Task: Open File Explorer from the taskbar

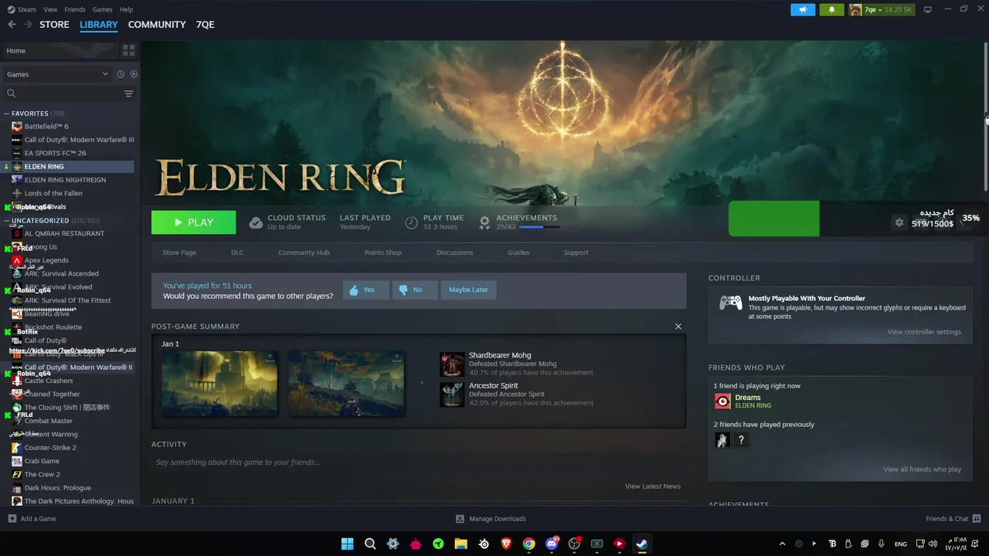Action: click(x=461, y=544)
